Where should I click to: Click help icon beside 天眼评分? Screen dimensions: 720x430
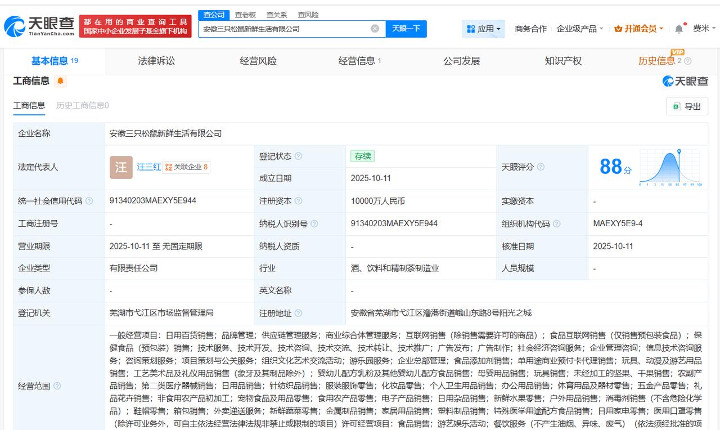(541, 167)
